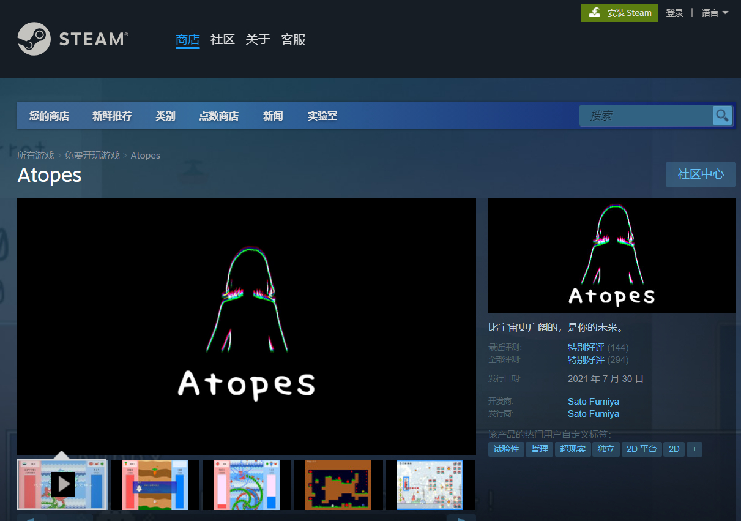Open the Sato Fumiya developer link

tap(593, 402)
